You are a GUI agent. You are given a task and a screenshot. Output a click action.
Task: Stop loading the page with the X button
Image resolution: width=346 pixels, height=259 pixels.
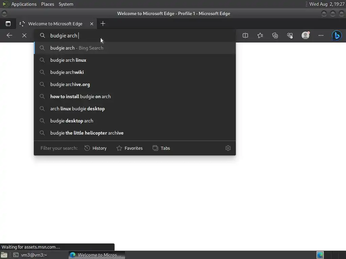pos(24,35)
